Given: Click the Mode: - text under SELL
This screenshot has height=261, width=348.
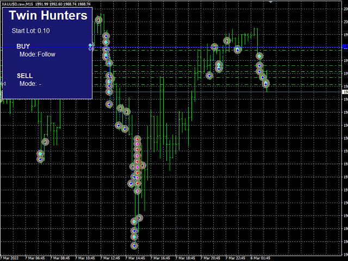Looking at the screenshot, I should tap(30, 84).
